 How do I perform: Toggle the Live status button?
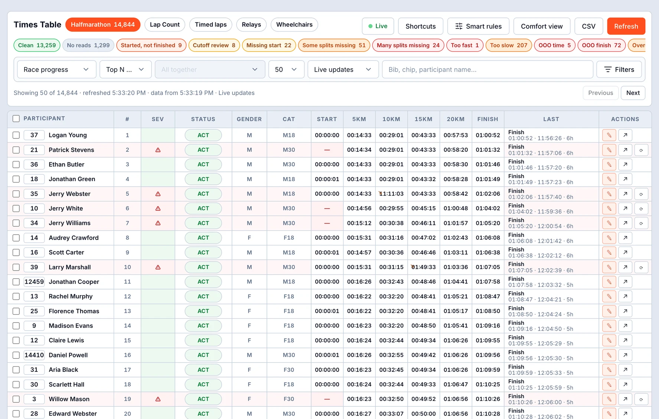378,26
